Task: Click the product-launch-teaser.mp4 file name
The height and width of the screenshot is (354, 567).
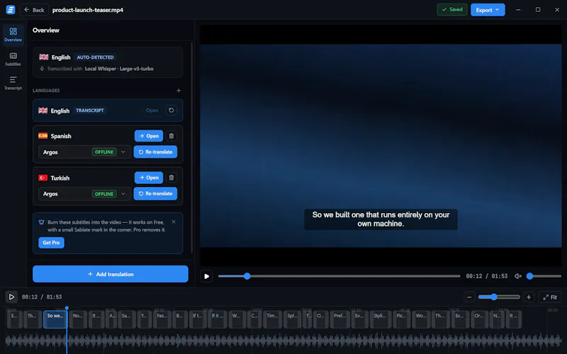Action: pos(87,10)
